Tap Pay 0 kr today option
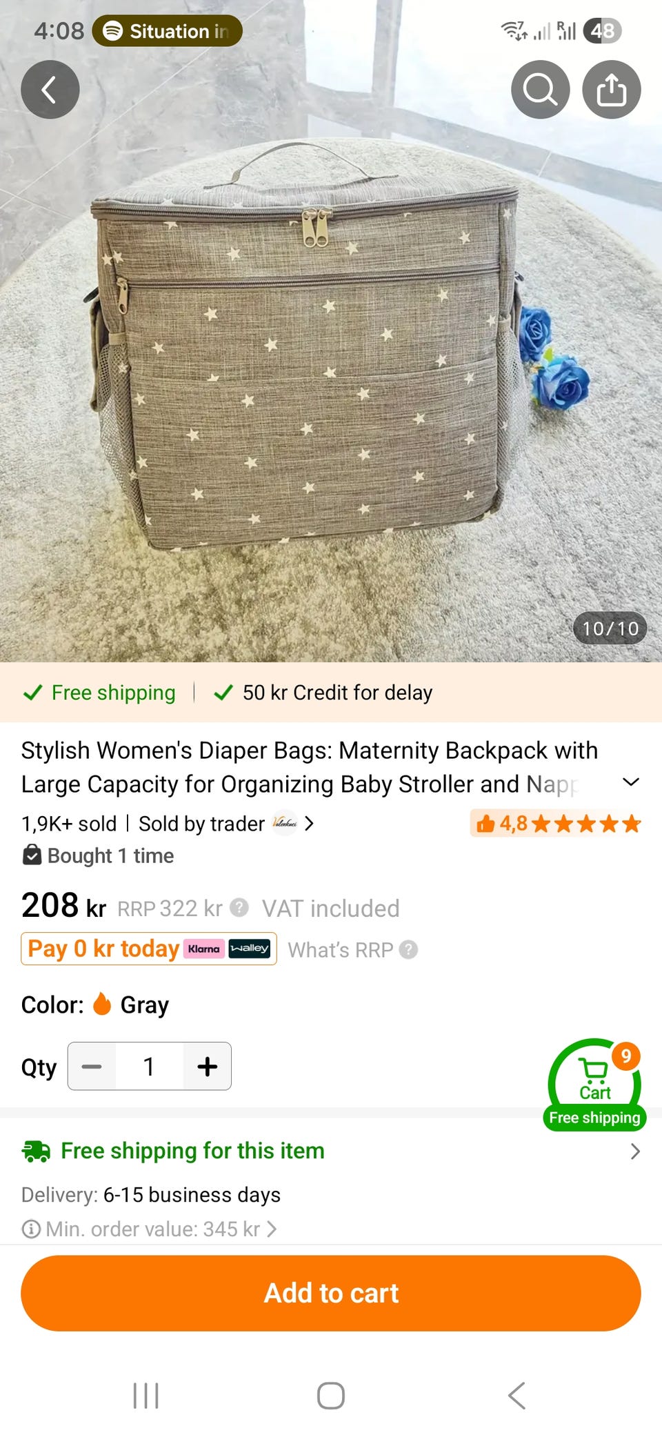662x1435 pixels. (x=149, y=949)
